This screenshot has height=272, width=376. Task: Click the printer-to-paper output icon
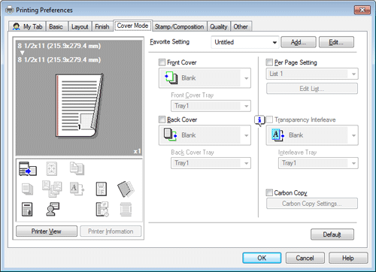(x=28, y=168)
